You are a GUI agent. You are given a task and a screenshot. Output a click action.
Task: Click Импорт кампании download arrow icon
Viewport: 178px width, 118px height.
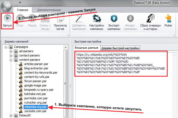(130, 18)
